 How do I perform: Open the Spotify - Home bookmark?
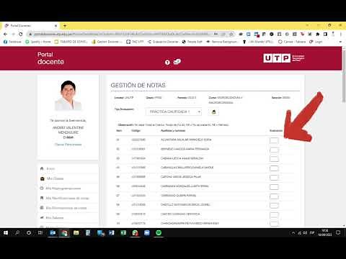[38, 42]
